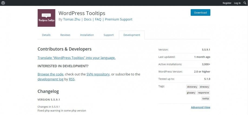Select the tooltip tag
Screen dimensions: 248x115
click(x=206, y=99)
